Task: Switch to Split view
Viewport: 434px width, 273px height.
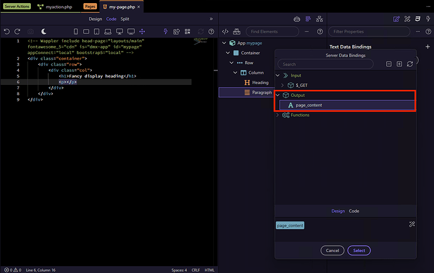Action: coord(125,19)
